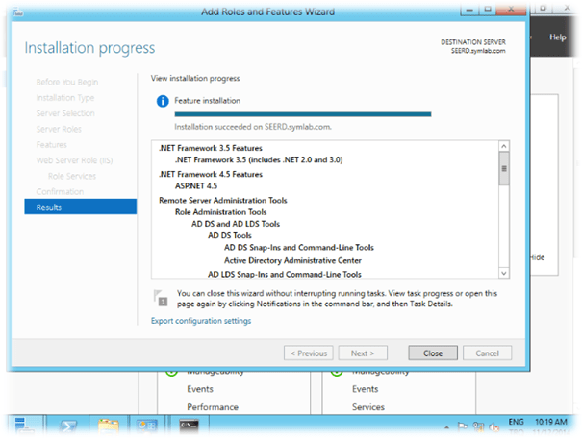Select Active Directory Administrative Center in the list

tap(292, 260)
